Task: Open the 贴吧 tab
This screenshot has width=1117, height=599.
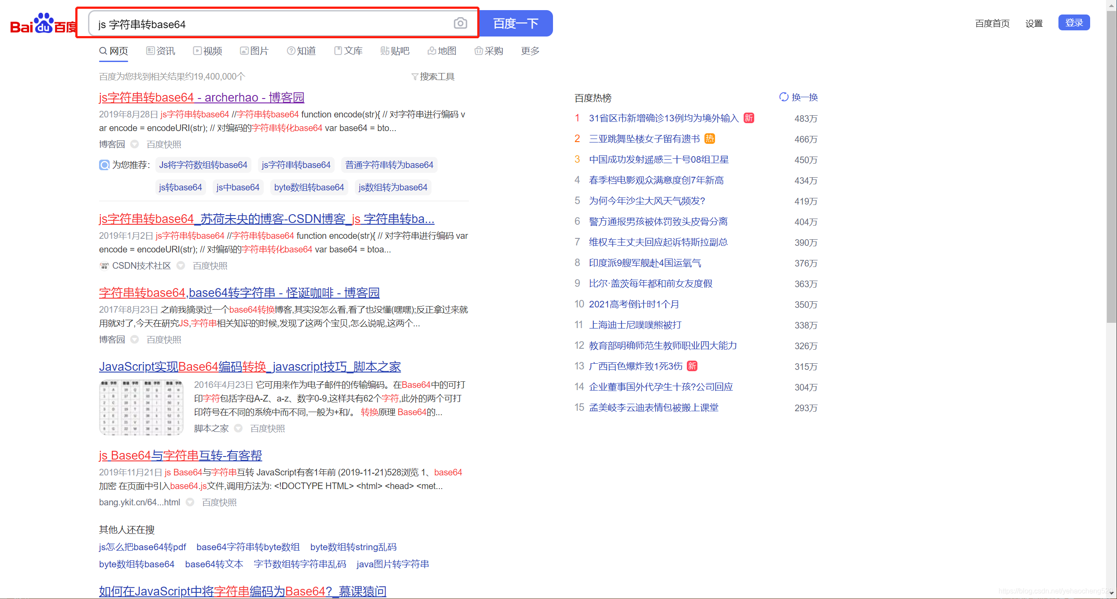Action: coord(395,51)
